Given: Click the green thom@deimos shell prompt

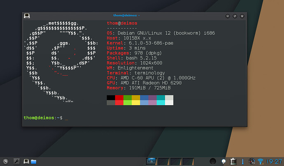Looking at the screenshot, I should [39, 118].
